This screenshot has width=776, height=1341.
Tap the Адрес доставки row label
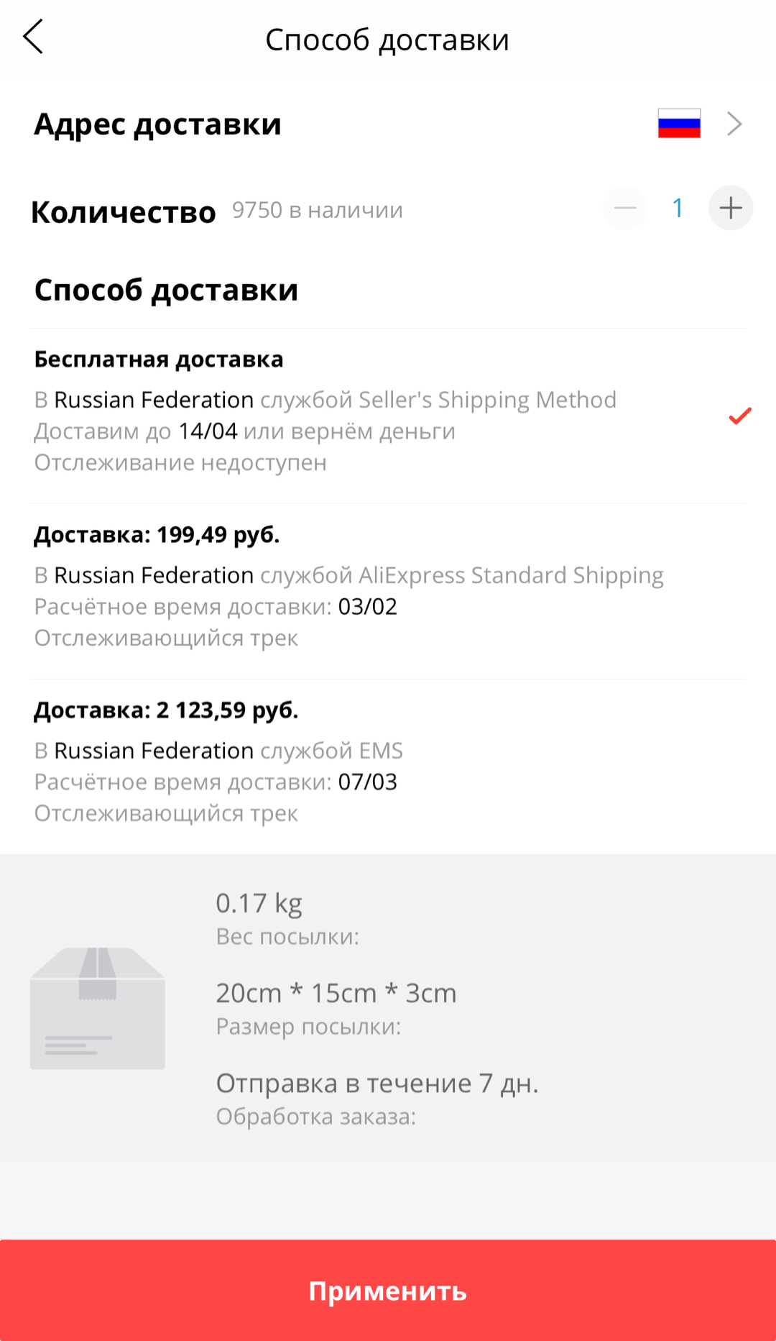click(x=158, y=124)
